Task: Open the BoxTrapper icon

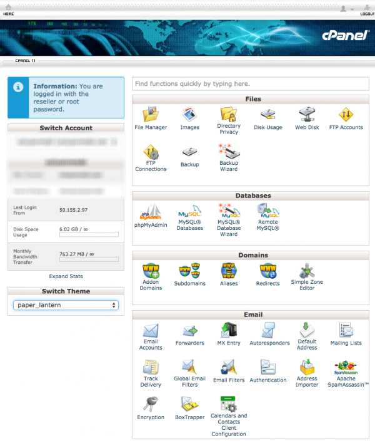Action: [x=189, y=404]
